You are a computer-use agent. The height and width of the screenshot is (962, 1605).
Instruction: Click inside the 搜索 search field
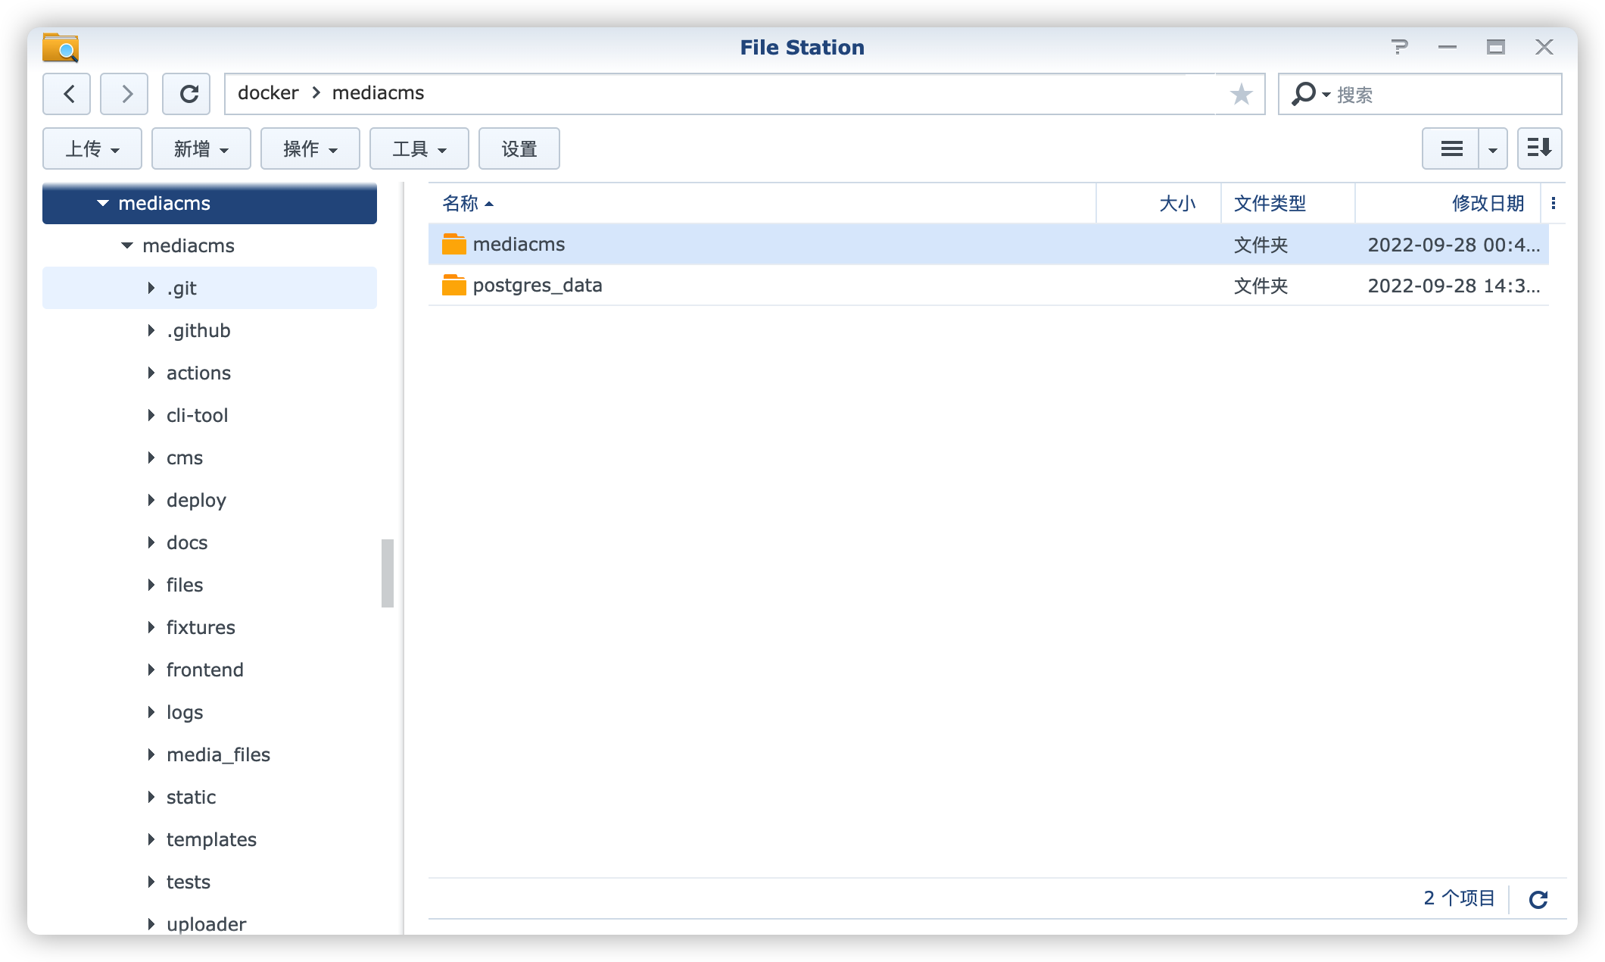[x=1438, y=95]
